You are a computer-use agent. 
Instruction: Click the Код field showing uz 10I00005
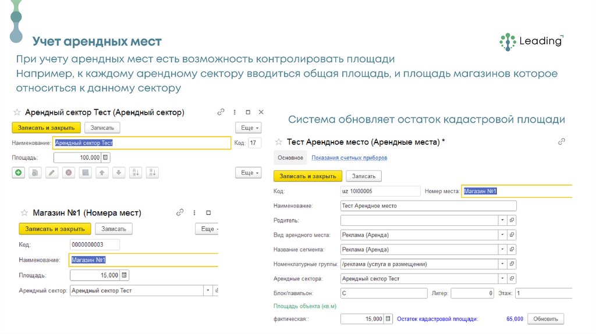tap(381, 191)
